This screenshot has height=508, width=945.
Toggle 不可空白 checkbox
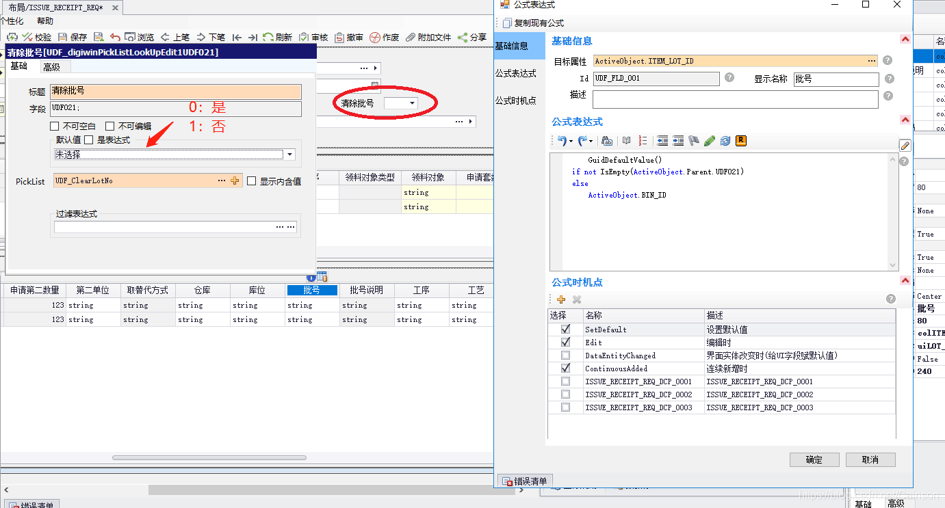tap(55, 126)
